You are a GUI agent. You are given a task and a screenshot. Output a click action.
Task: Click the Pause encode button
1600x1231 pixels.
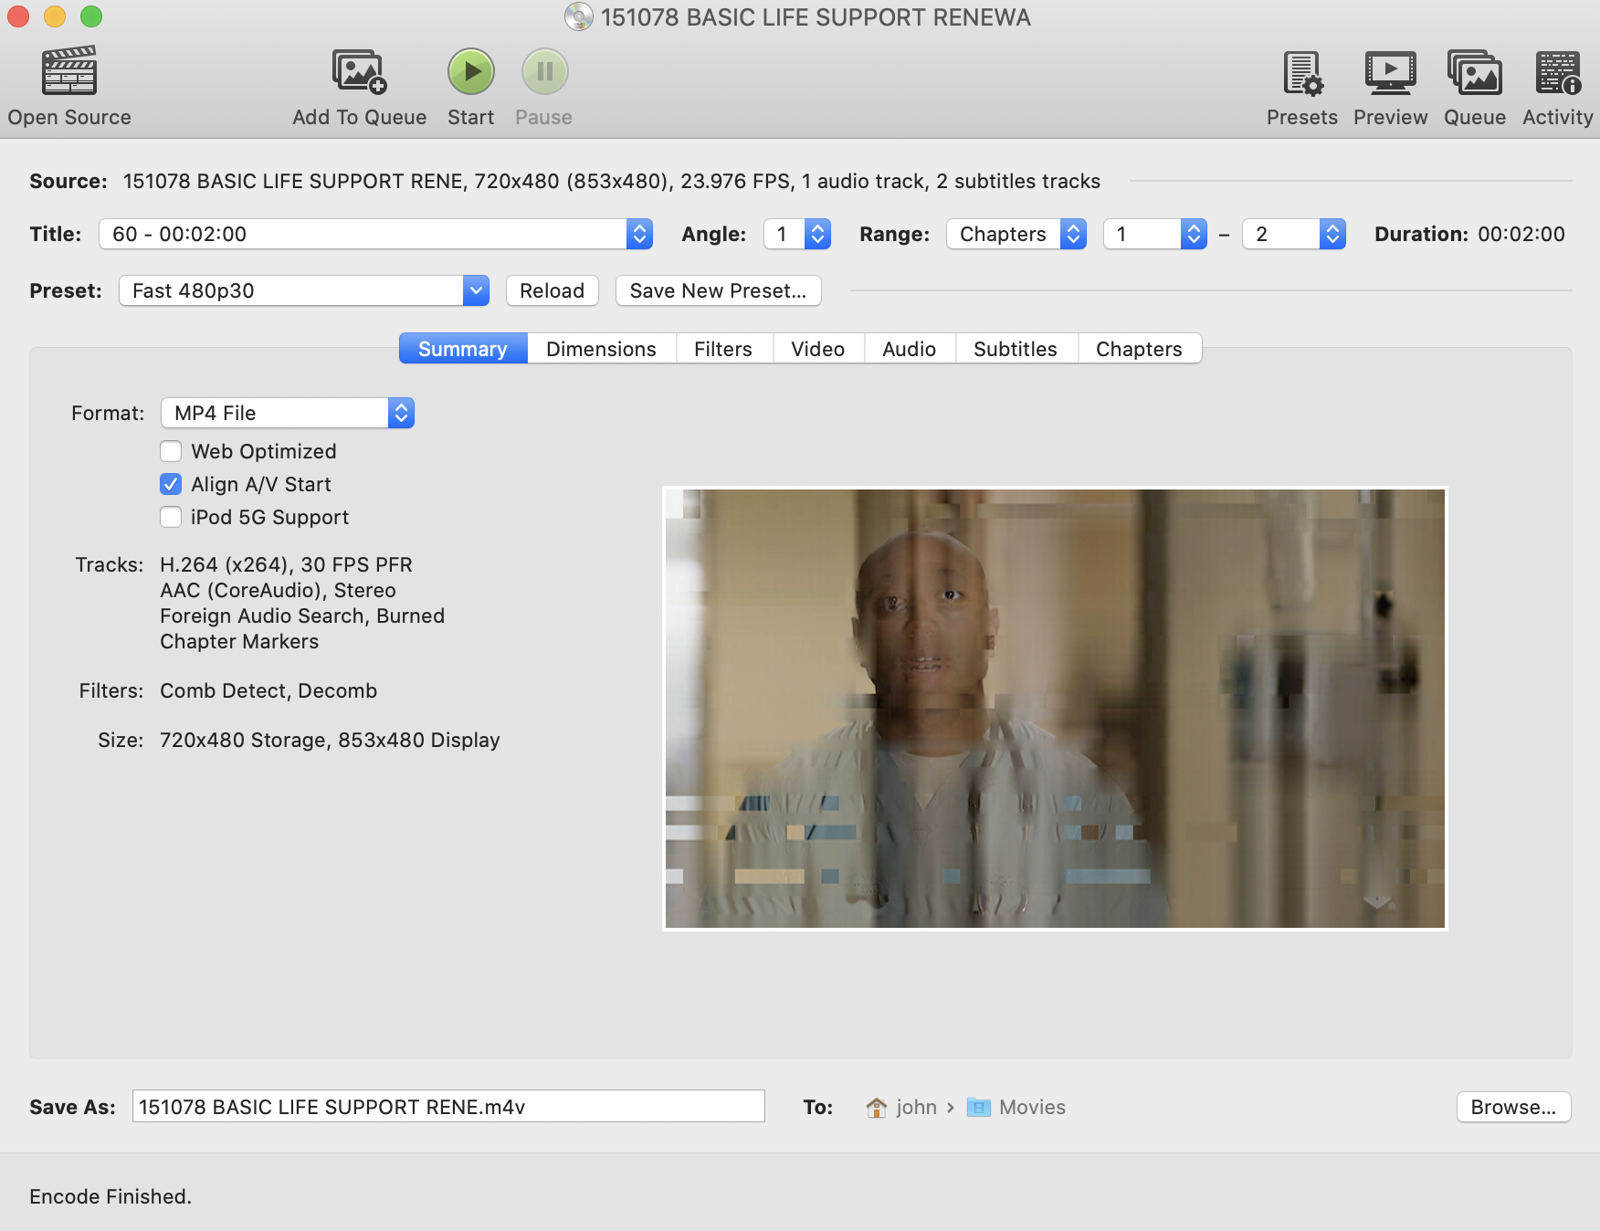[544, 71]
